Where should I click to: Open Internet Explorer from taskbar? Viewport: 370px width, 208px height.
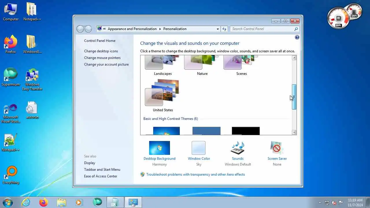tap(26, 202)
